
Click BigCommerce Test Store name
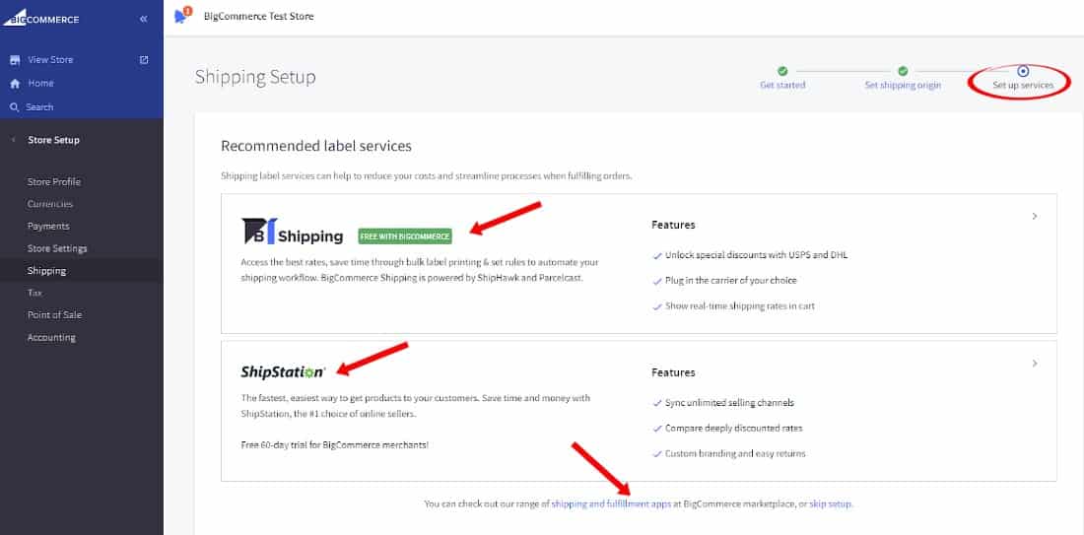tap(258, 17)
